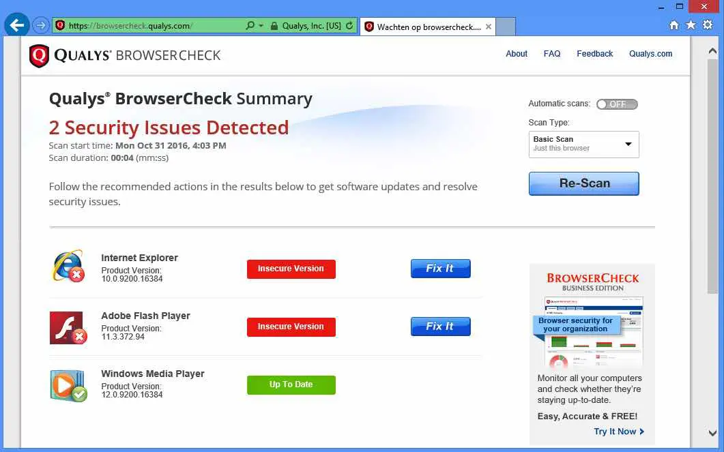
Task: Click Insecure Version for Internet Explorer
Action: (x=291, y=269)
